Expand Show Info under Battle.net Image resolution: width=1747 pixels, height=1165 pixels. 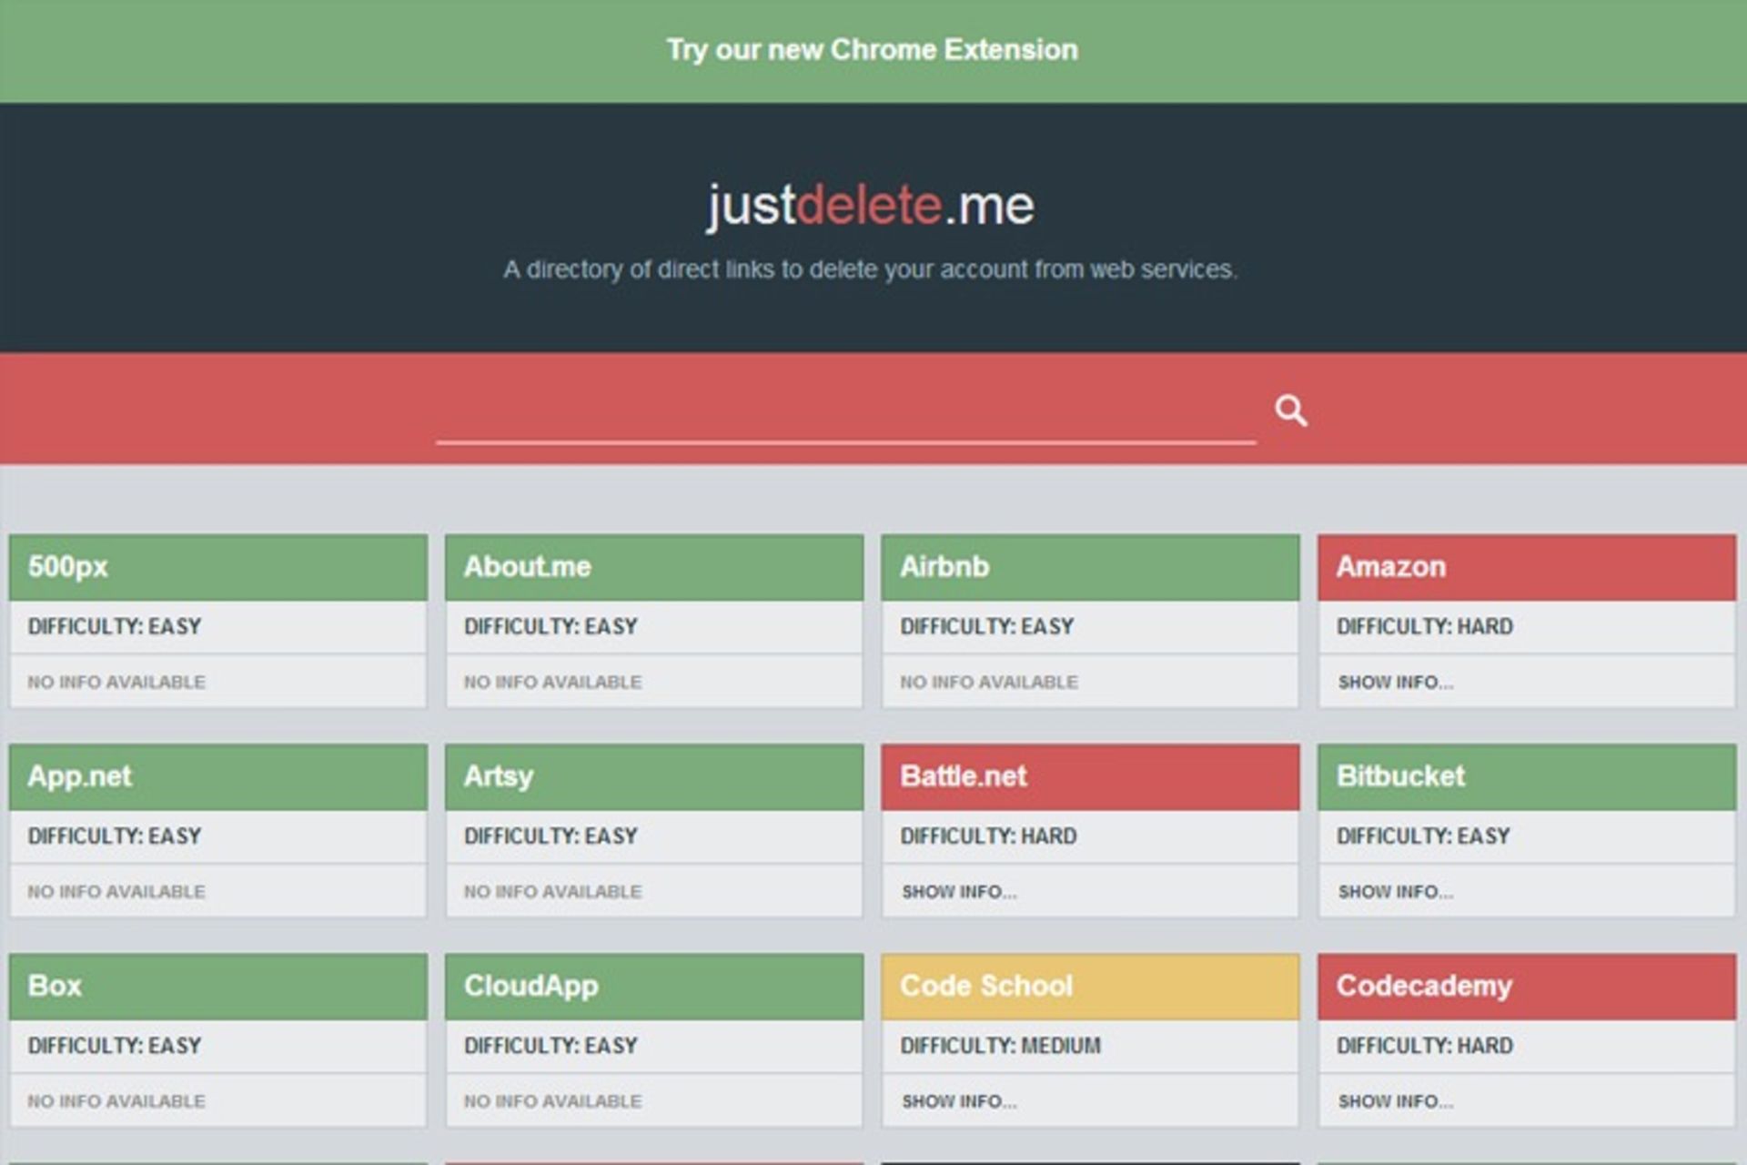(959, 891)
